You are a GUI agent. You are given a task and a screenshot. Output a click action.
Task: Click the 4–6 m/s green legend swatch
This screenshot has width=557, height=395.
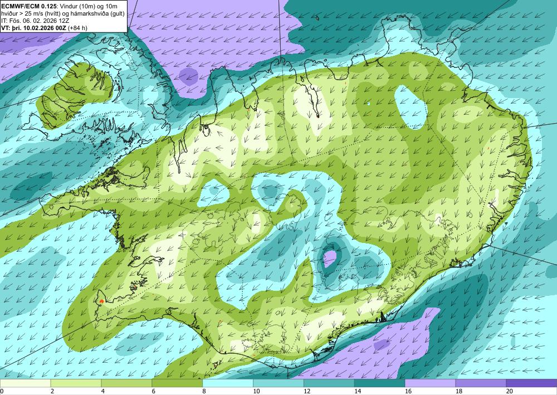126,383
